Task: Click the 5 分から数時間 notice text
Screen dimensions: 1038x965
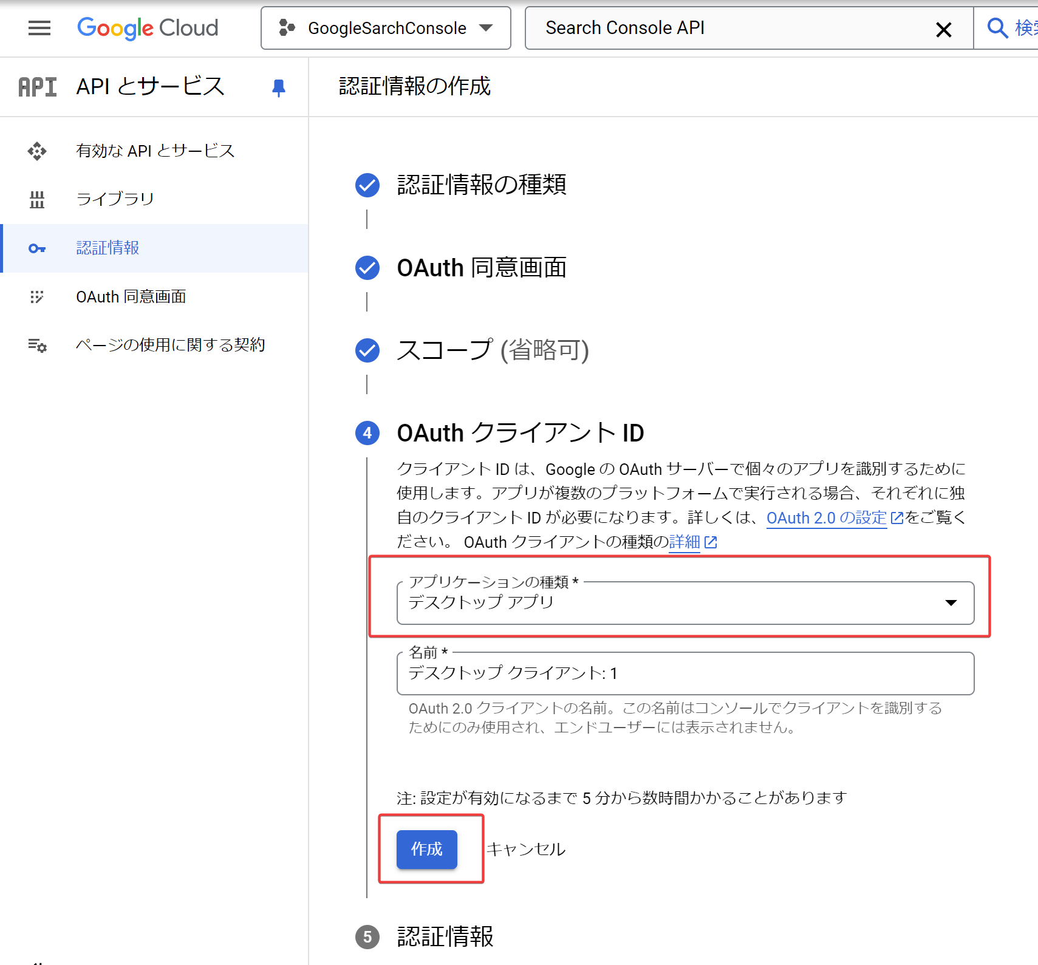Action: pos(622,798)
